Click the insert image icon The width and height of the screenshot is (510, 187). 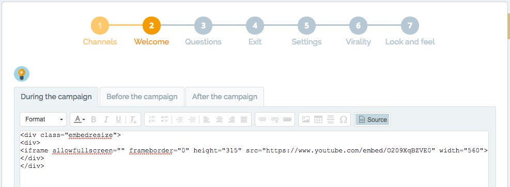pyautogui.click(x=306, y=119)
